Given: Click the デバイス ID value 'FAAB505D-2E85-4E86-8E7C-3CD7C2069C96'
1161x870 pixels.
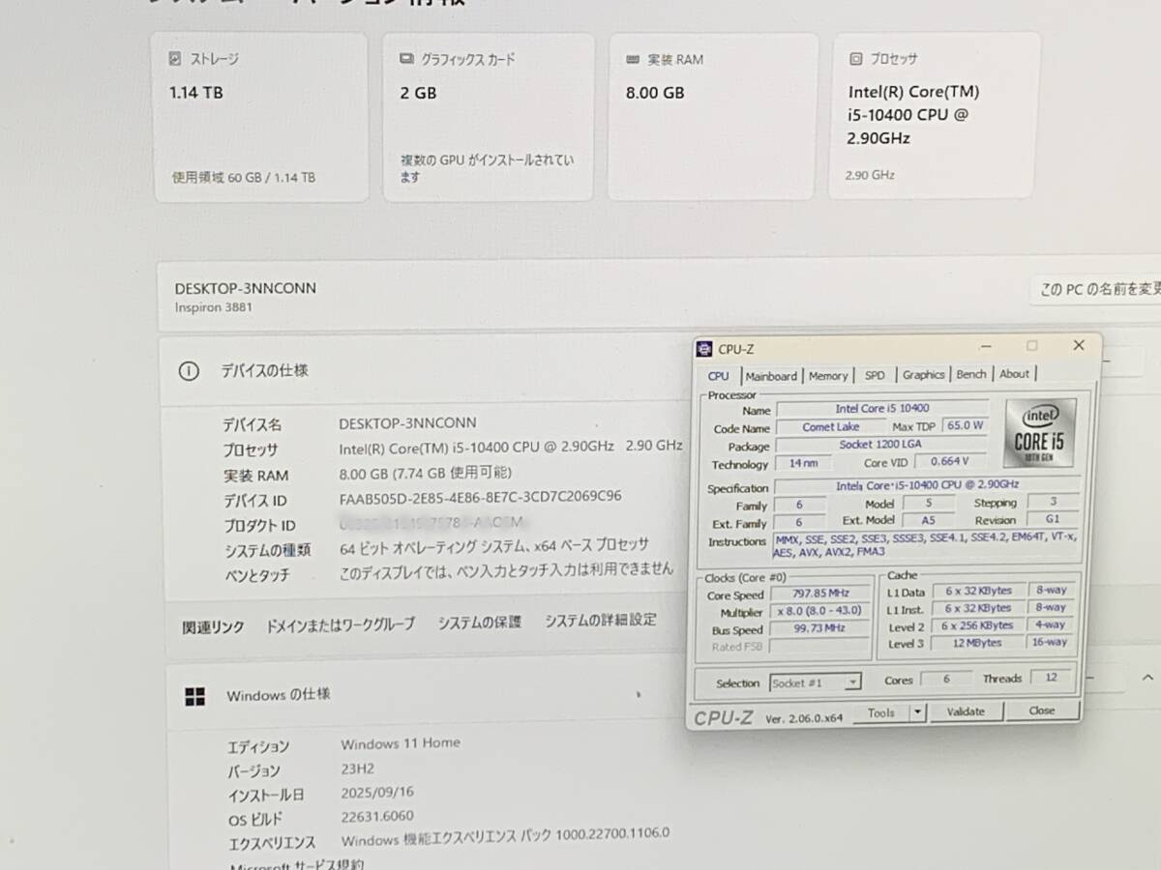Looking at the screenshot, I should 480,497.
